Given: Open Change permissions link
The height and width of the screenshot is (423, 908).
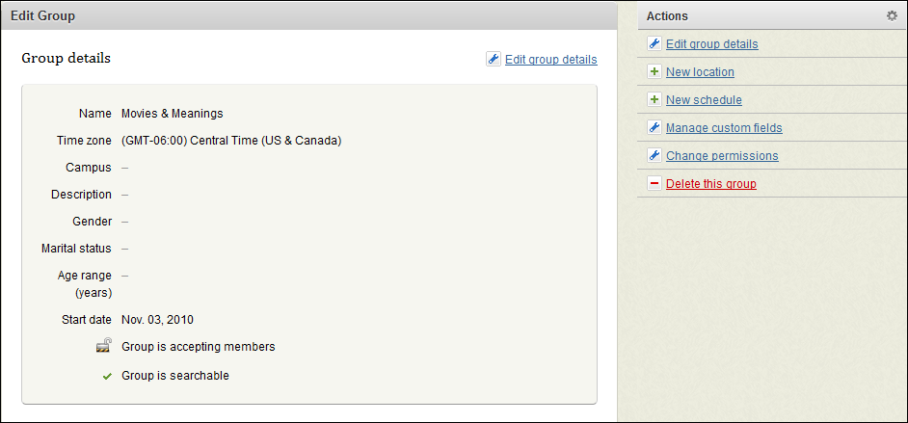Looking at the screenshot, I should [x=722, y=156].
